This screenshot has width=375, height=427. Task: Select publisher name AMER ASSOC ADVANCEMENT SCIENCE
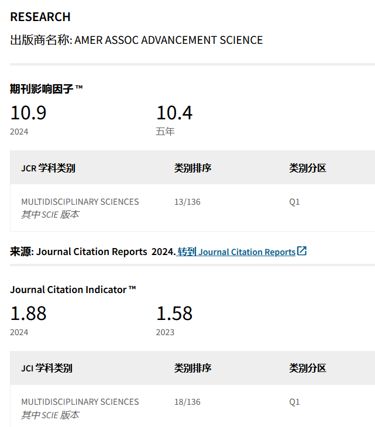click(168, 40)
